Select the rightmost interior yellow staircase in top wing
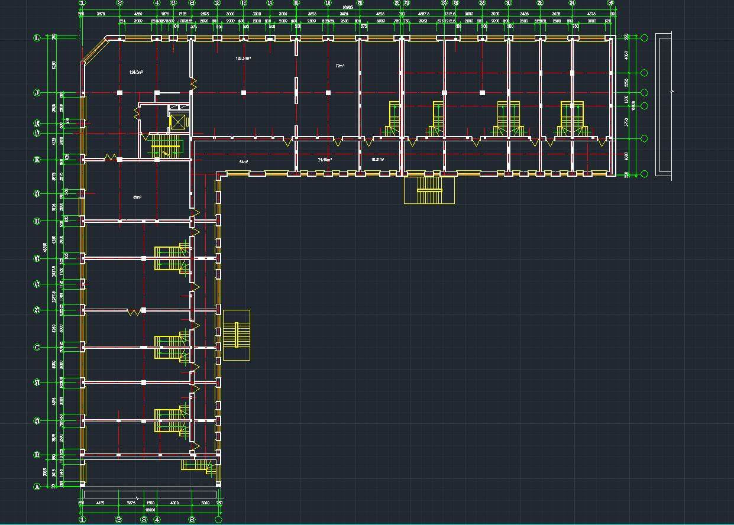The width and height of the screenshot is (734, 525). (x=572, y=119)
